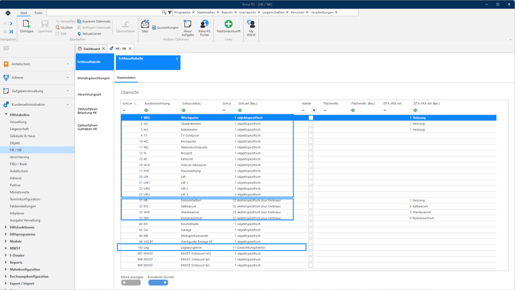Go to next record navigation arrow

[11, 24]
